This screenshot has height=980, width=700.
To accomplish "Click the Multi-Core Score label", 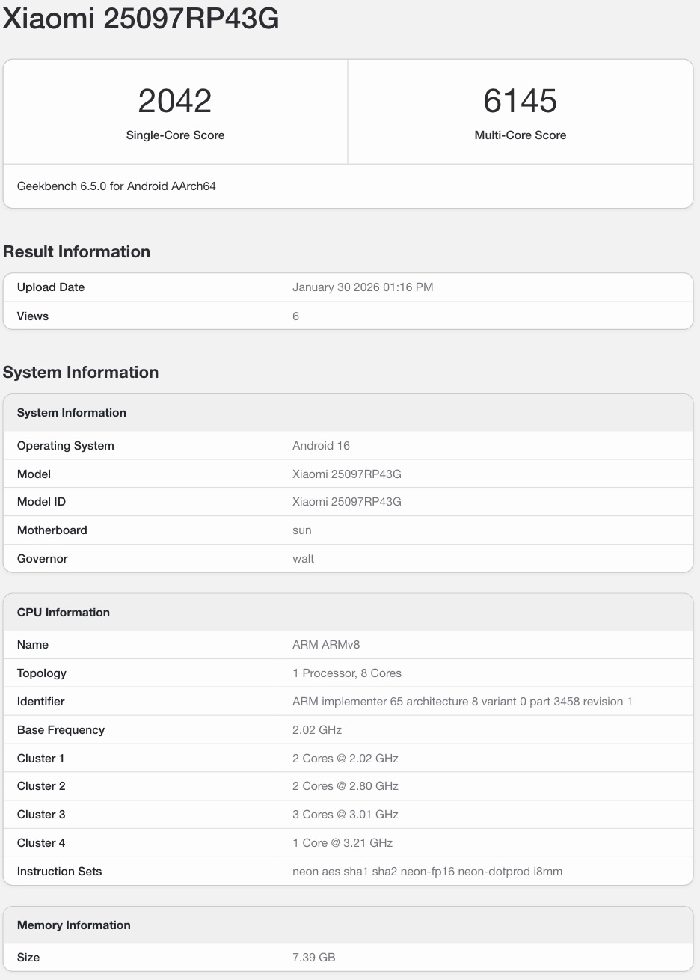I will coord(520,135).
